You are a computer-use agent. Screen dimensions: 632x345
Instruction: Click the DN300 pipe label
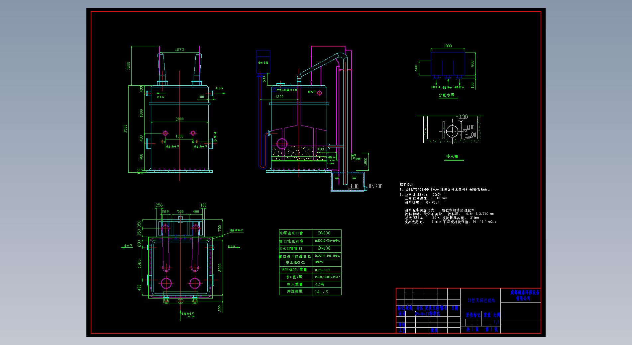[375, 186]
